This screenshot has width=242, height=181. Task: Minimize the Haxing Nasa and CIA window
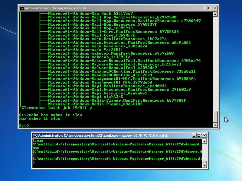[x=205, y=8]
